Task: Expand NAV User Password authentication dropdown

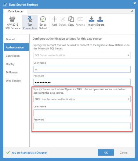Action: [x=82, y=99]
